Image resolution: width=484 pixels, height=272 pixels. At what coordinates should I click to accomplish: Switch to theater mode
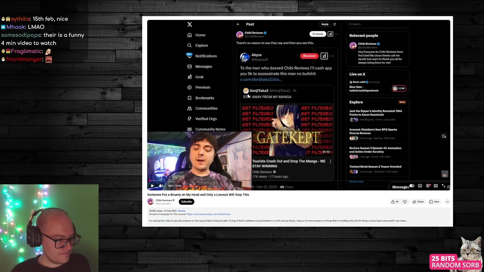436,186
